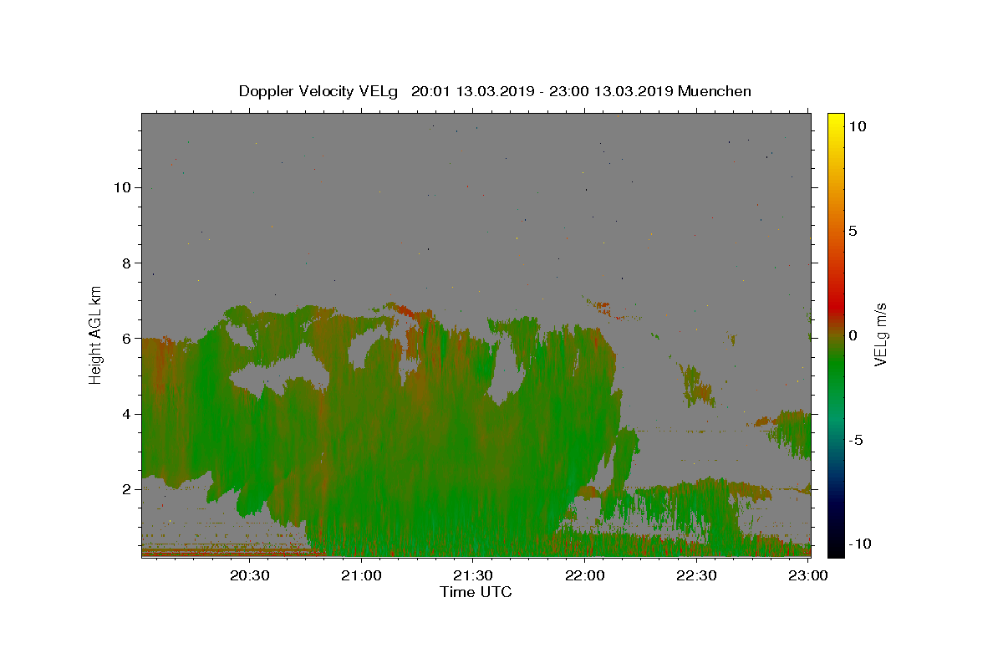Viewport: 1003px width, 669px height.
Task: Click the 'VELg m/s' colorbar label
Action: [x=880, y=334]
